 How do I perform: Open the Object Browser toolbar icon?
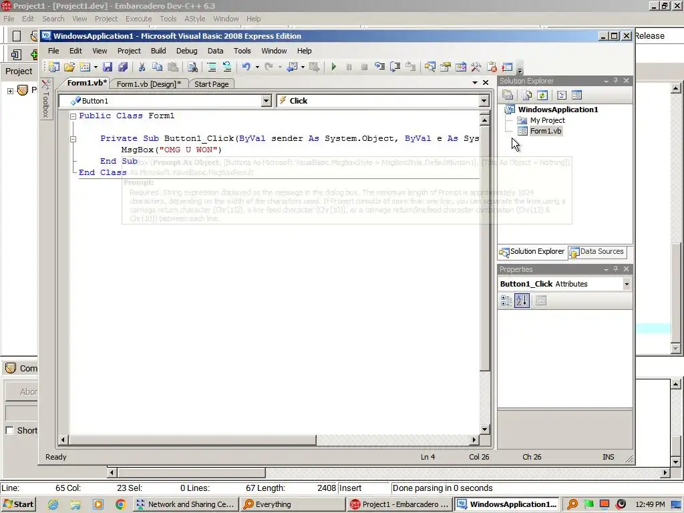(461, 67)
